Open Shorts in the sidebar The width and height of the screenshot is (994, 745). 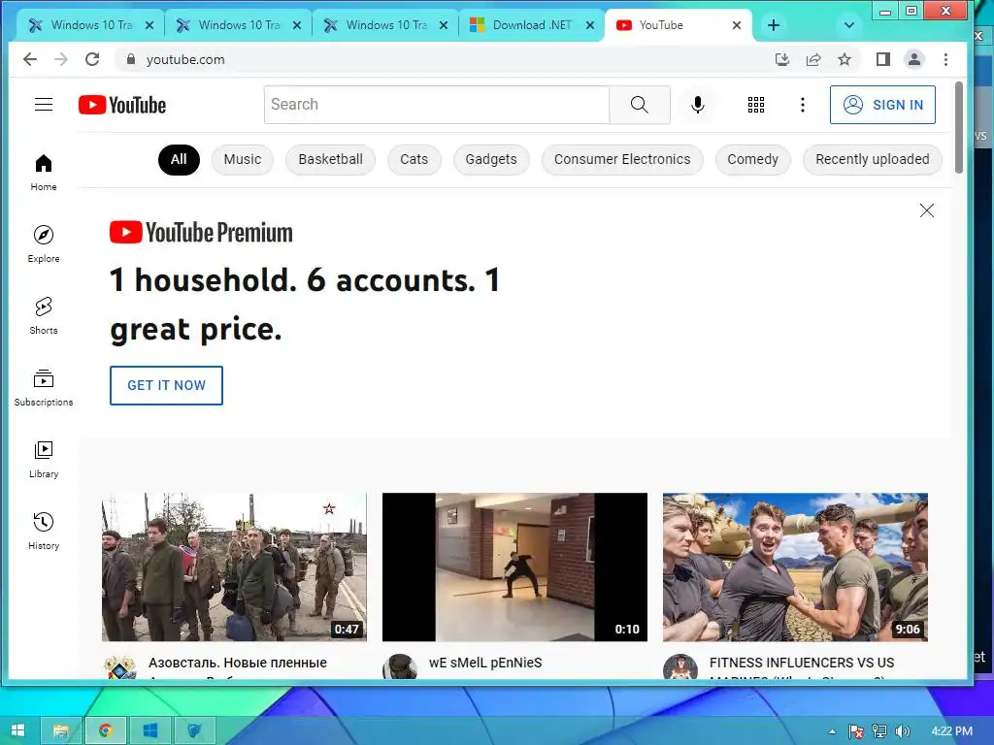click(44, 315)
